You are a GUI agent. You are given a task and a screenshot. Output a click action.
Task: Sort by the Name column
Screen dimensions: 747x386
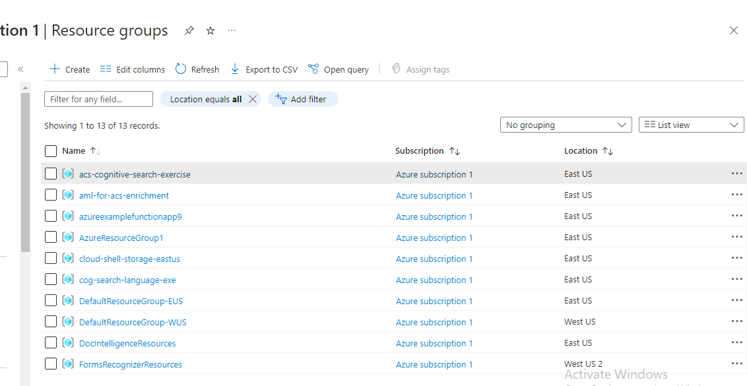[81, 150]
